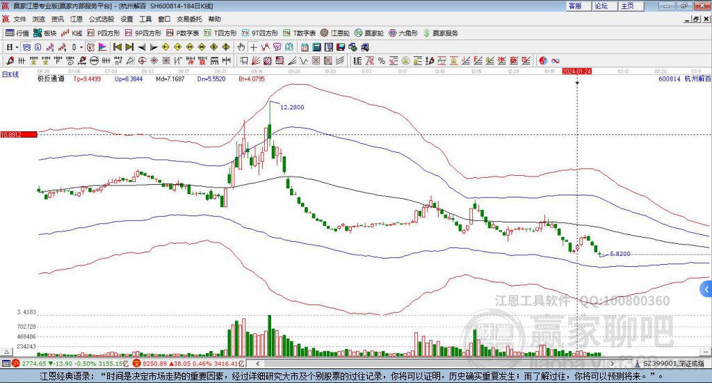The height and width of the screenshot is (383, 712).
Task: Open the 江恩 menu
Action: [x=76, y=19]
